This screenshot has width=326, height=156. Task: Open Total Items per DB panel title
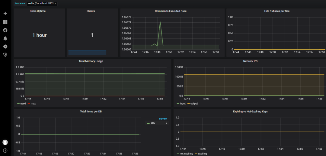click(91, 112)
